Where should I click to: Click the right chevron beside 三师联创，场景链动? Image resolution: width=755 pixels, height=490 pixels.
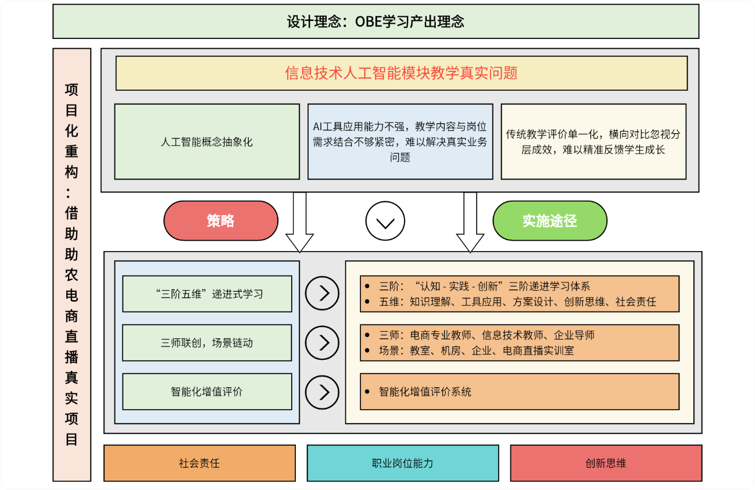tap(322, 342)
